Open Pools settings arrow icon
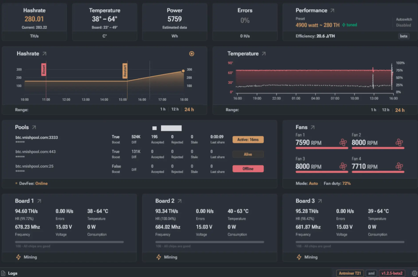Image resolution: width=418 pixels, height=277 pixels. (34, 127)
